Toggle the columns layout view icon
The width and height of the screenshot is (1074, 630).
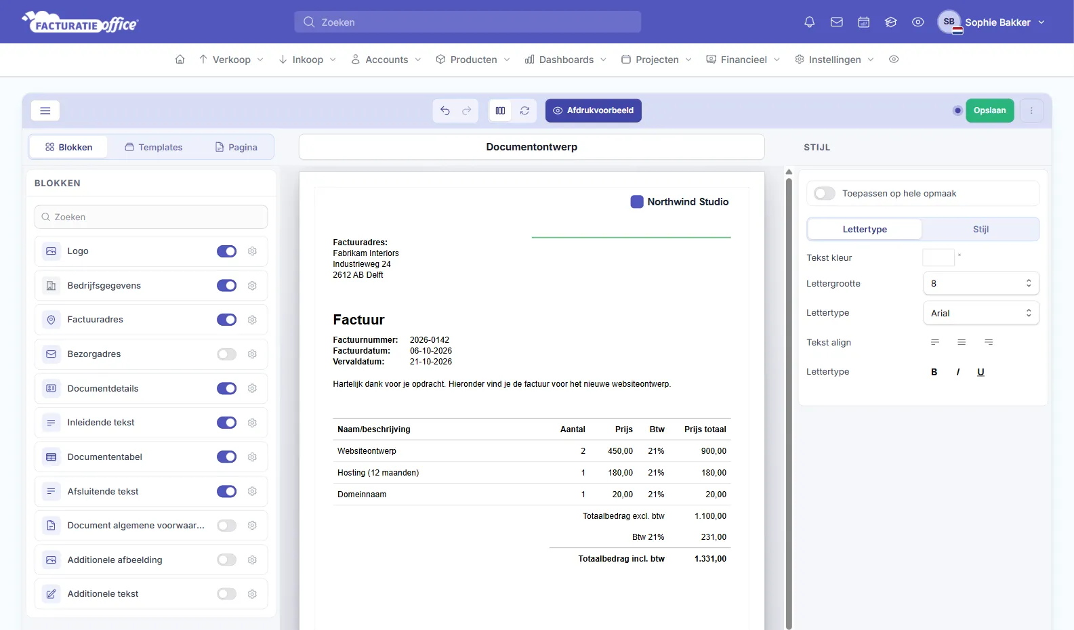(x=500, y=110)
